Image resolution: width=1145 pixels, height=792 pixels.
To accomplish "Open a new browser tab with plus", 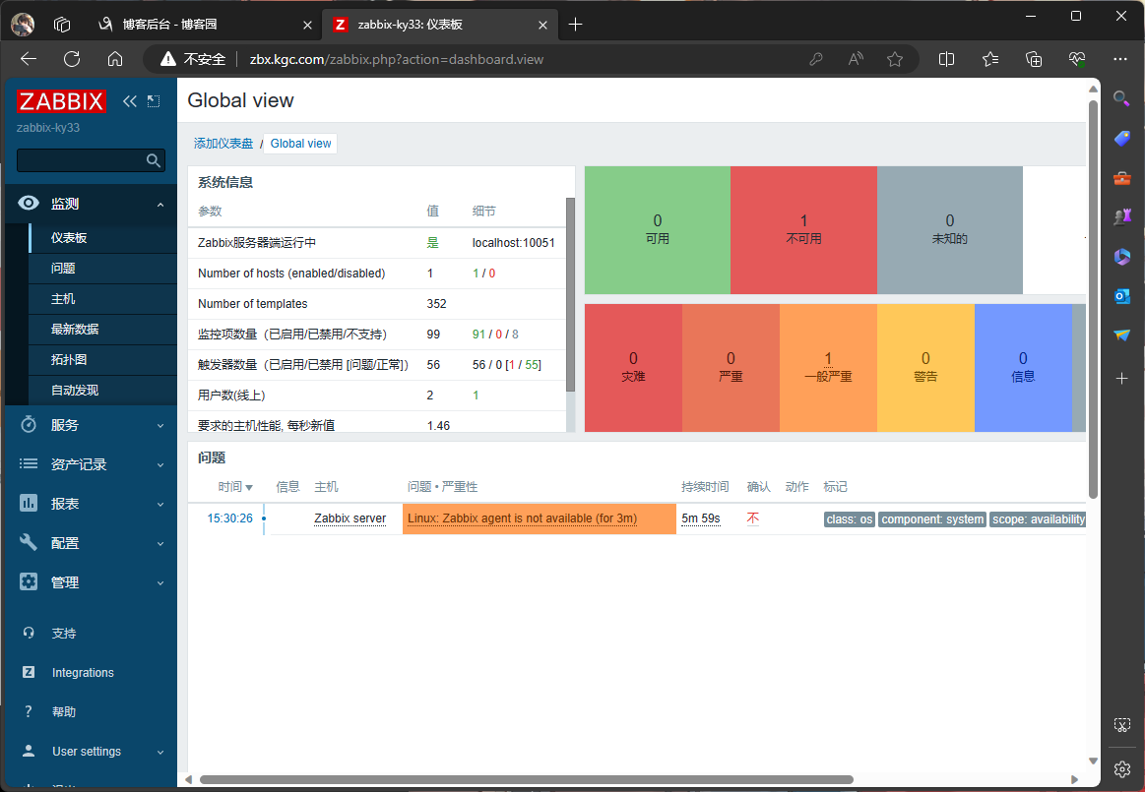I will click(575, 25).
